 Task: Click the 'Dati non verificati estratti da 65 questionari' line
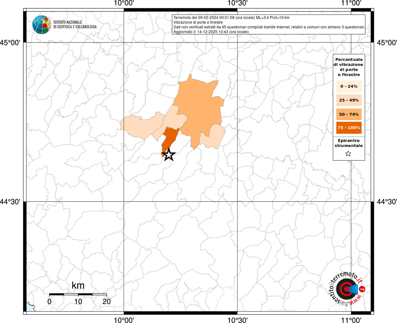[x=269, y=27]
